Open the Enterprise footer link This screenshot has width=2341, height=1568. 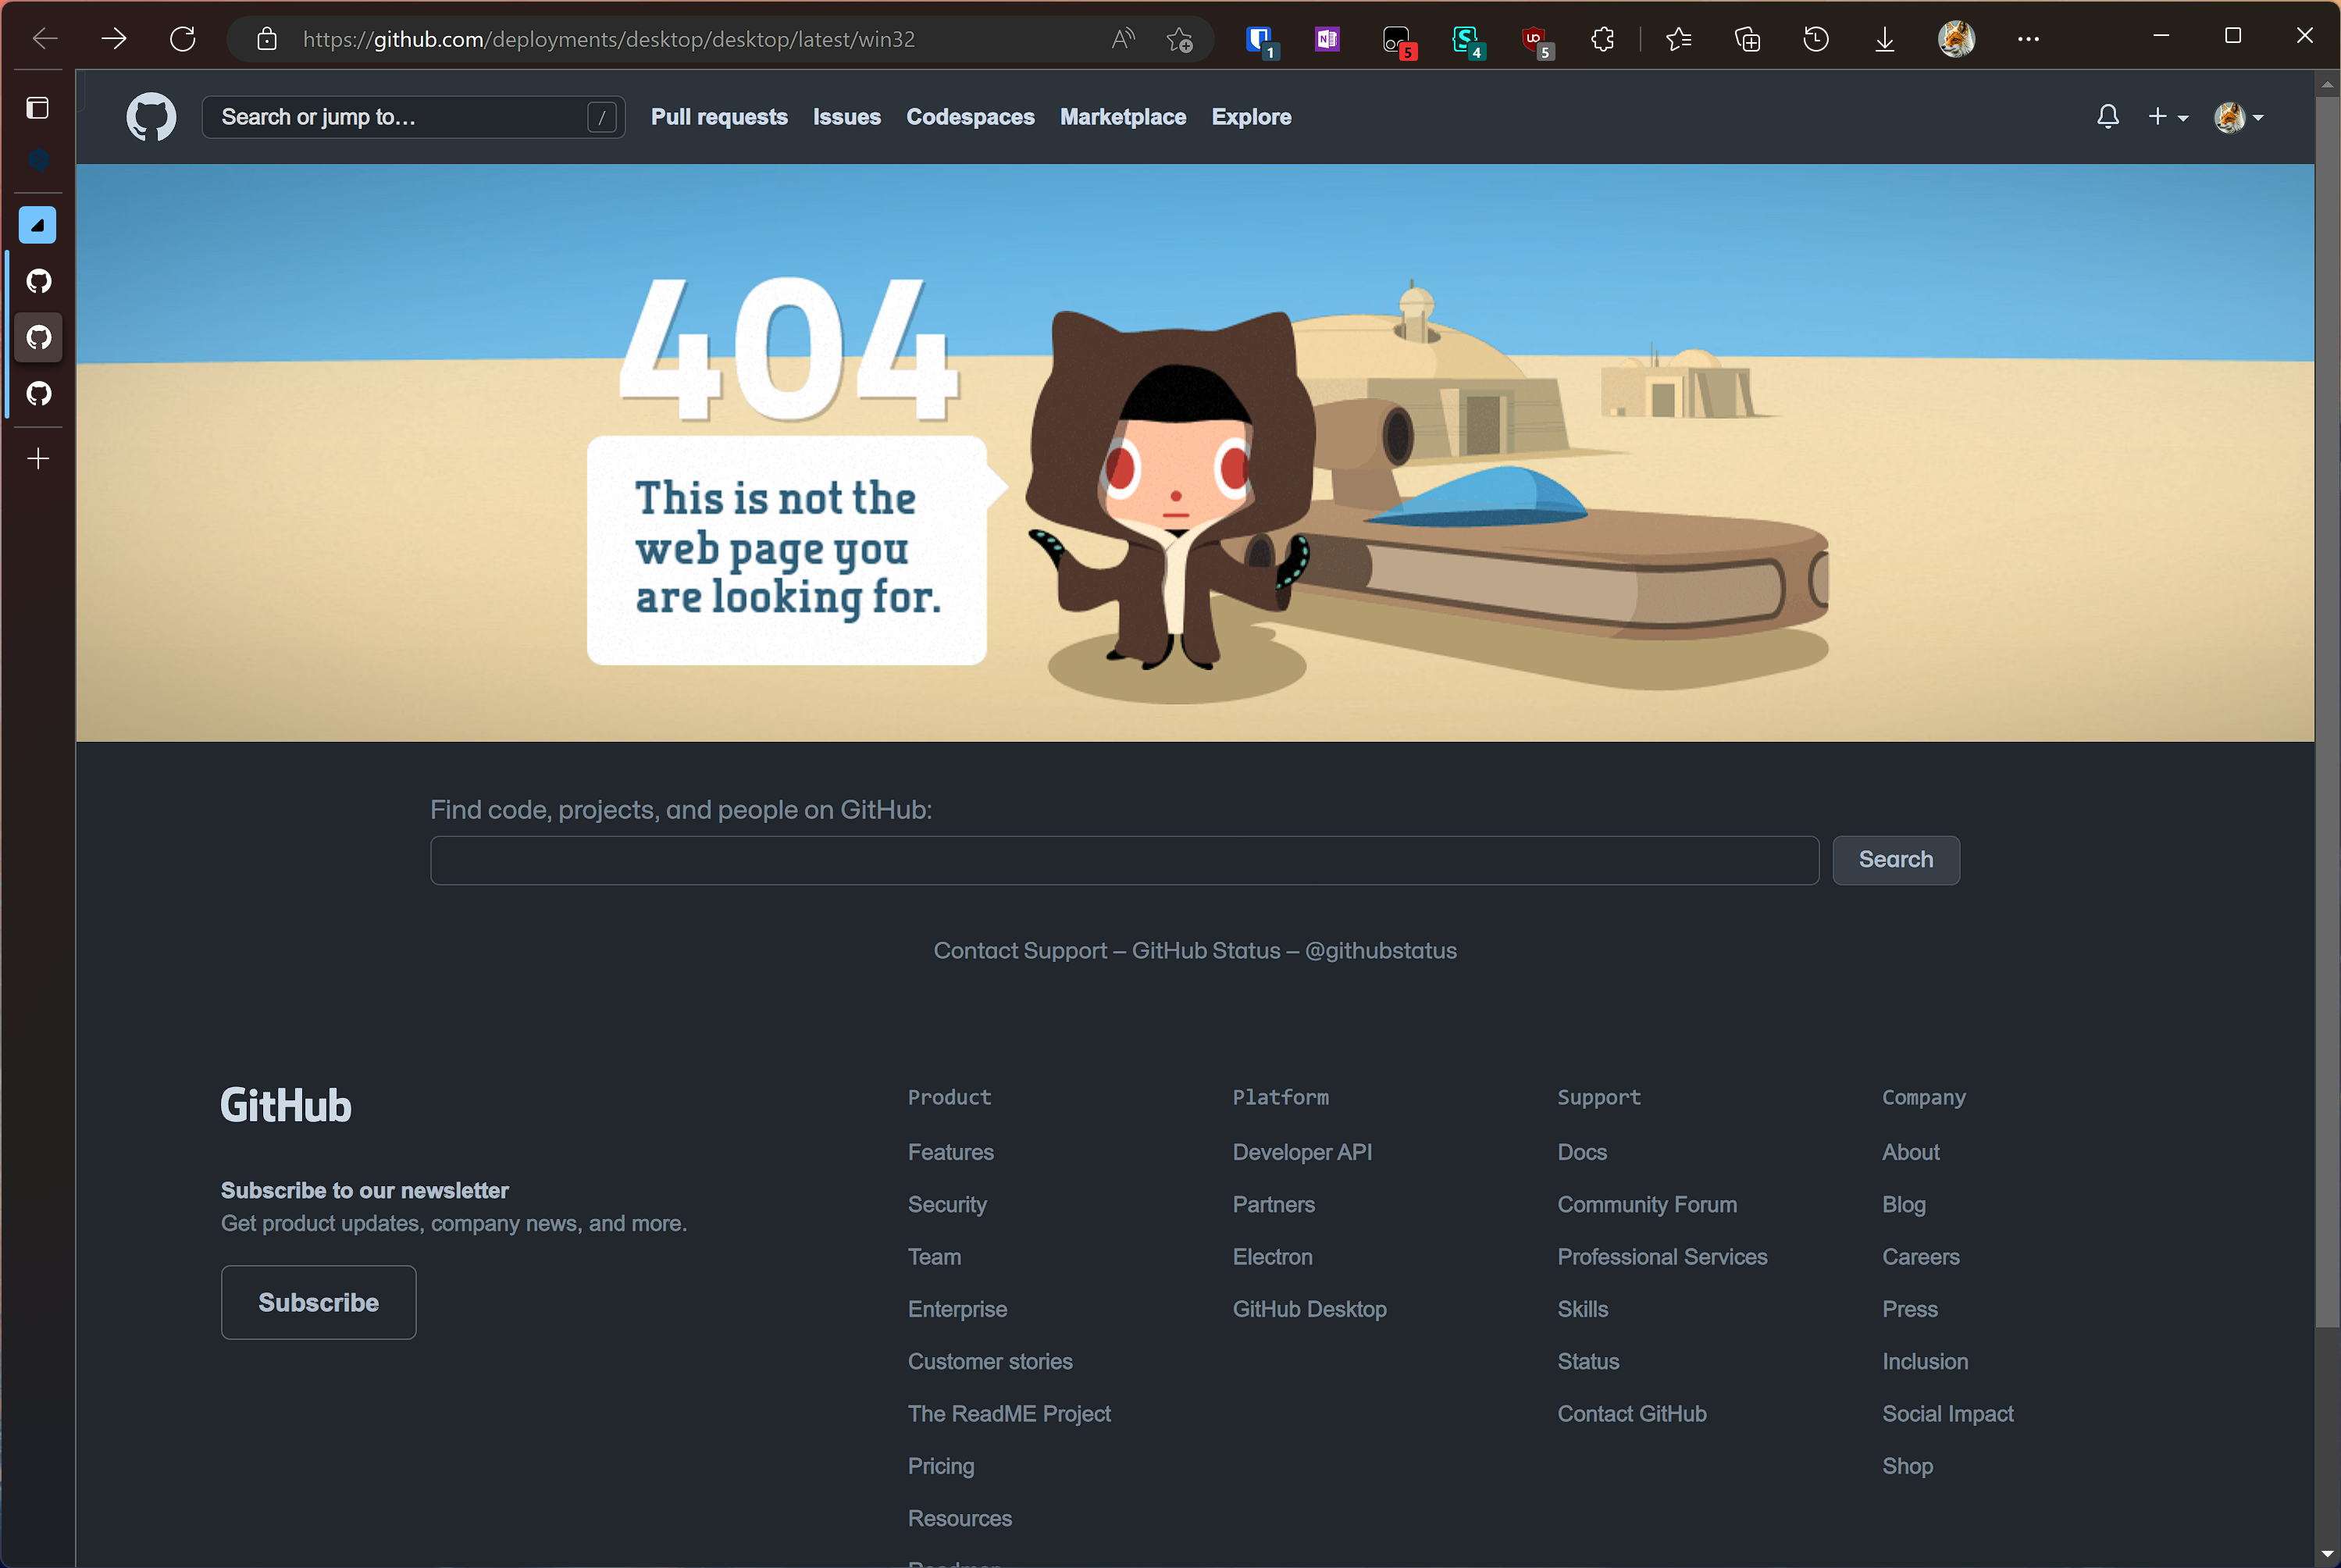(957, 1309)
